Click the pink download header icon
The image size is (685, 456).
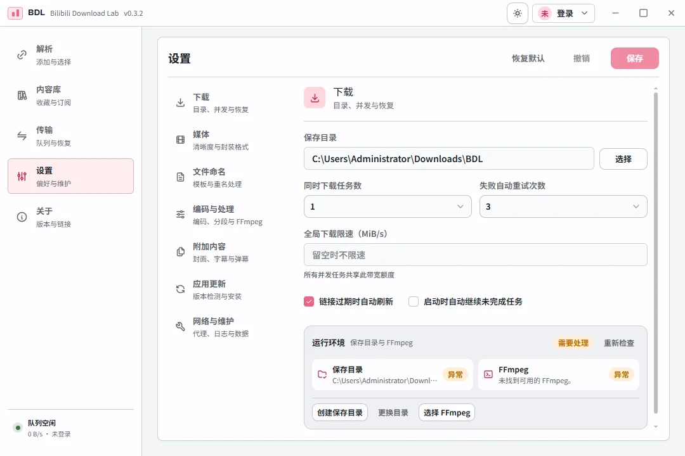click(315, 98)
